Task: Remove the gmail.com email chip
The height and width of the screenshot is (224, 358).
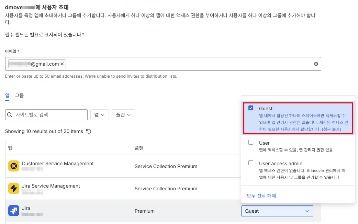Action: click(x=62, y=64)
